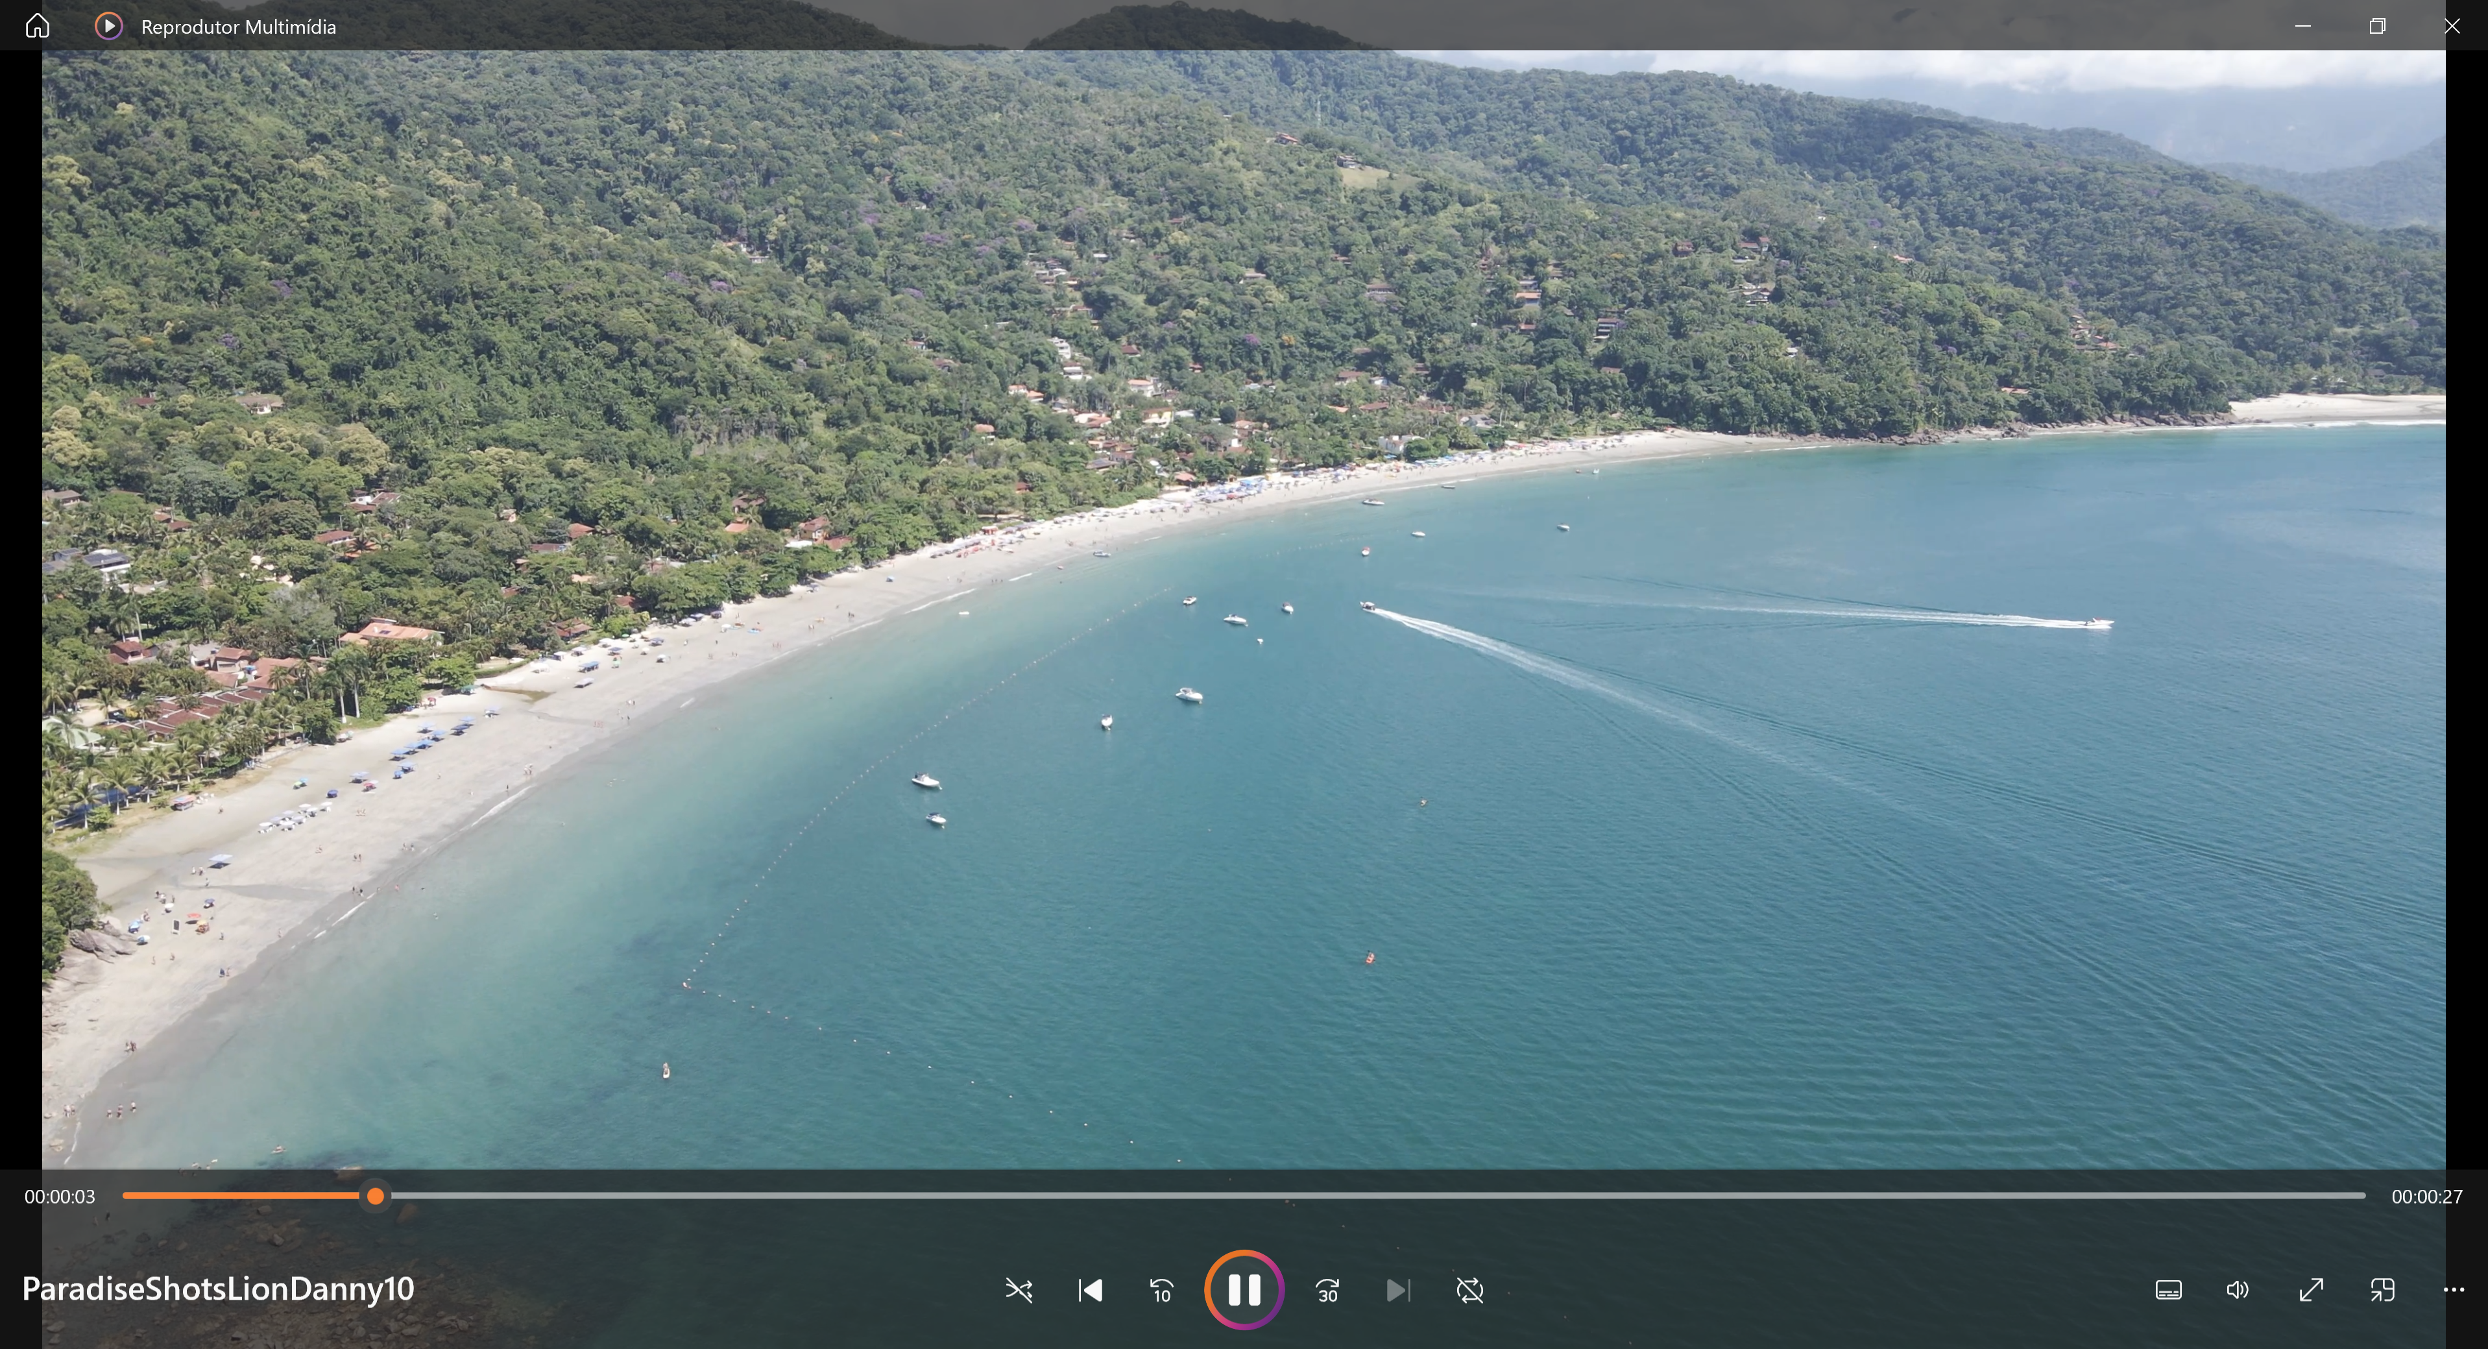Switch to full screen view
The height and width of the screenshot is (1349, 2488).
(2312, 1290)
